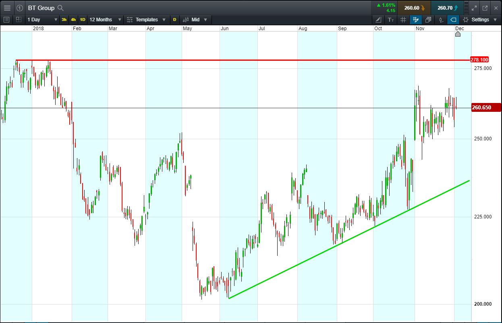The image size is (502, 323).
Task: Click the 2018 label on the time axis
Action: point(39,29)
